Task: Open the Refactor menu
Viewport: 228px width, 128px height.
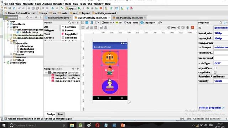Action: [58, 4]
